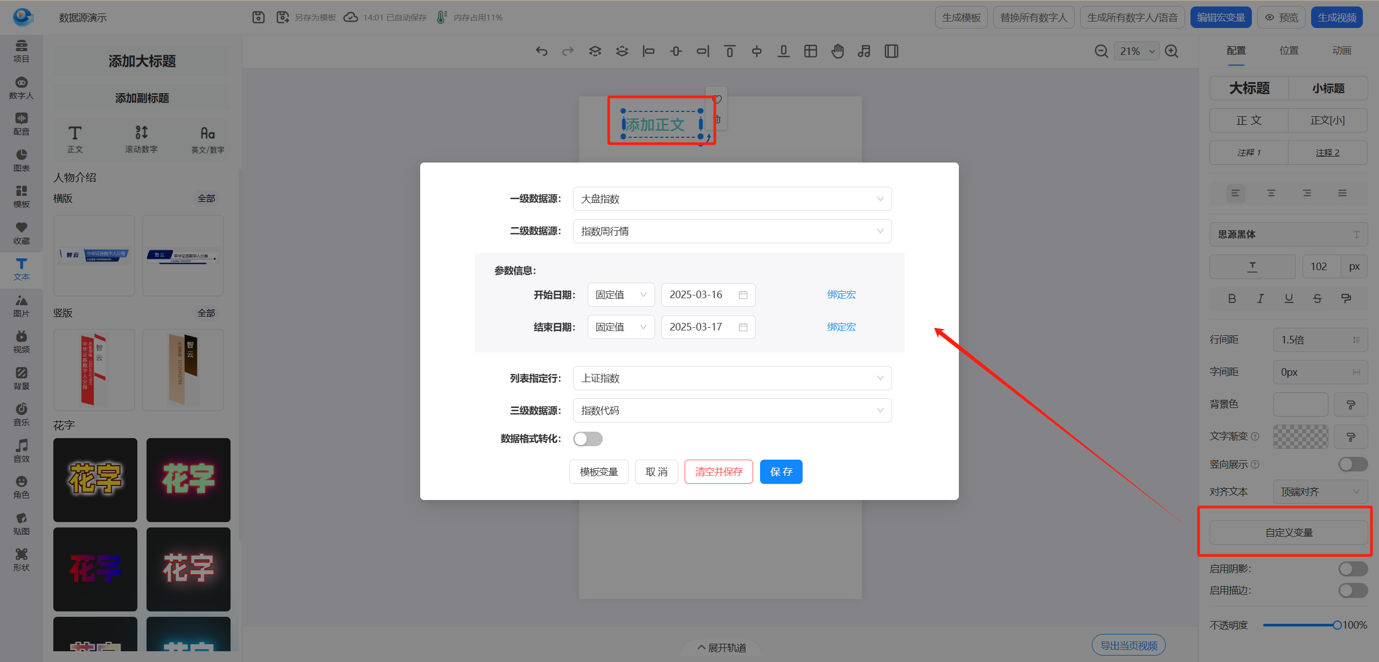Open the 列表指定行 dropdown

coord(732,378)
